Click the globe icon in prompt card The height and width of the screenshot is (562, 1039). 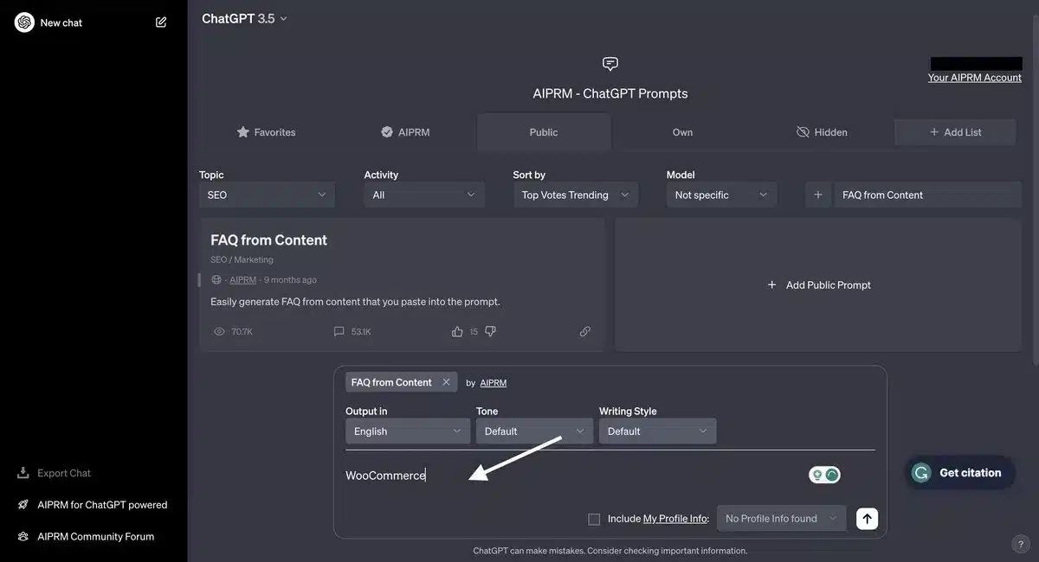[216, 280]
